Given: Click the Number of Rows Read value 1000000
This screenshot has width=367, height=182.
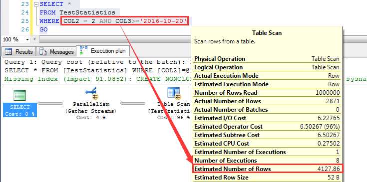Looking at the screenshot, I should point(328,93).
